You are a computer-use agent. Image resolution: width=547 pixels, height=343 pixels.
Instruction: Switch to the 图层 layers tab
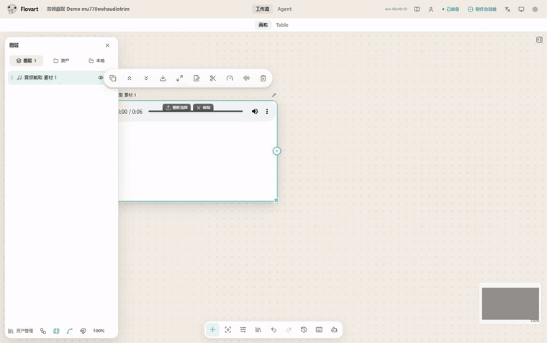click(27, 61)
